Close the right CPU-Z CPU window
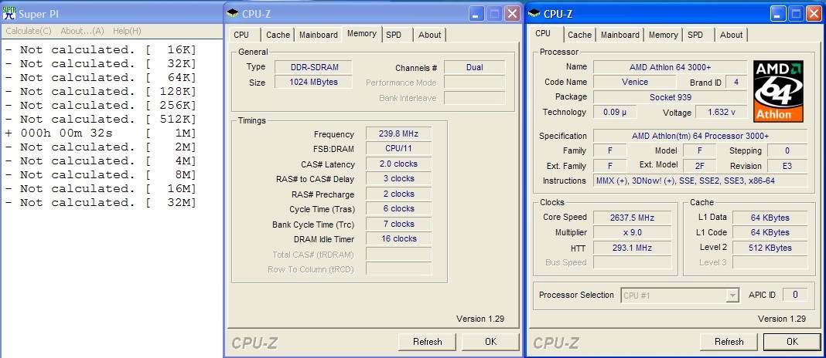Screen dimensions: 826x358 [814, 14]
